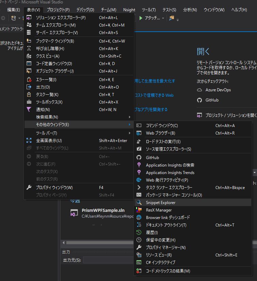Click the Server Explorer icon
Image resolution: width=257 pixels, height=281 pixels.
[x=29, y=32]
